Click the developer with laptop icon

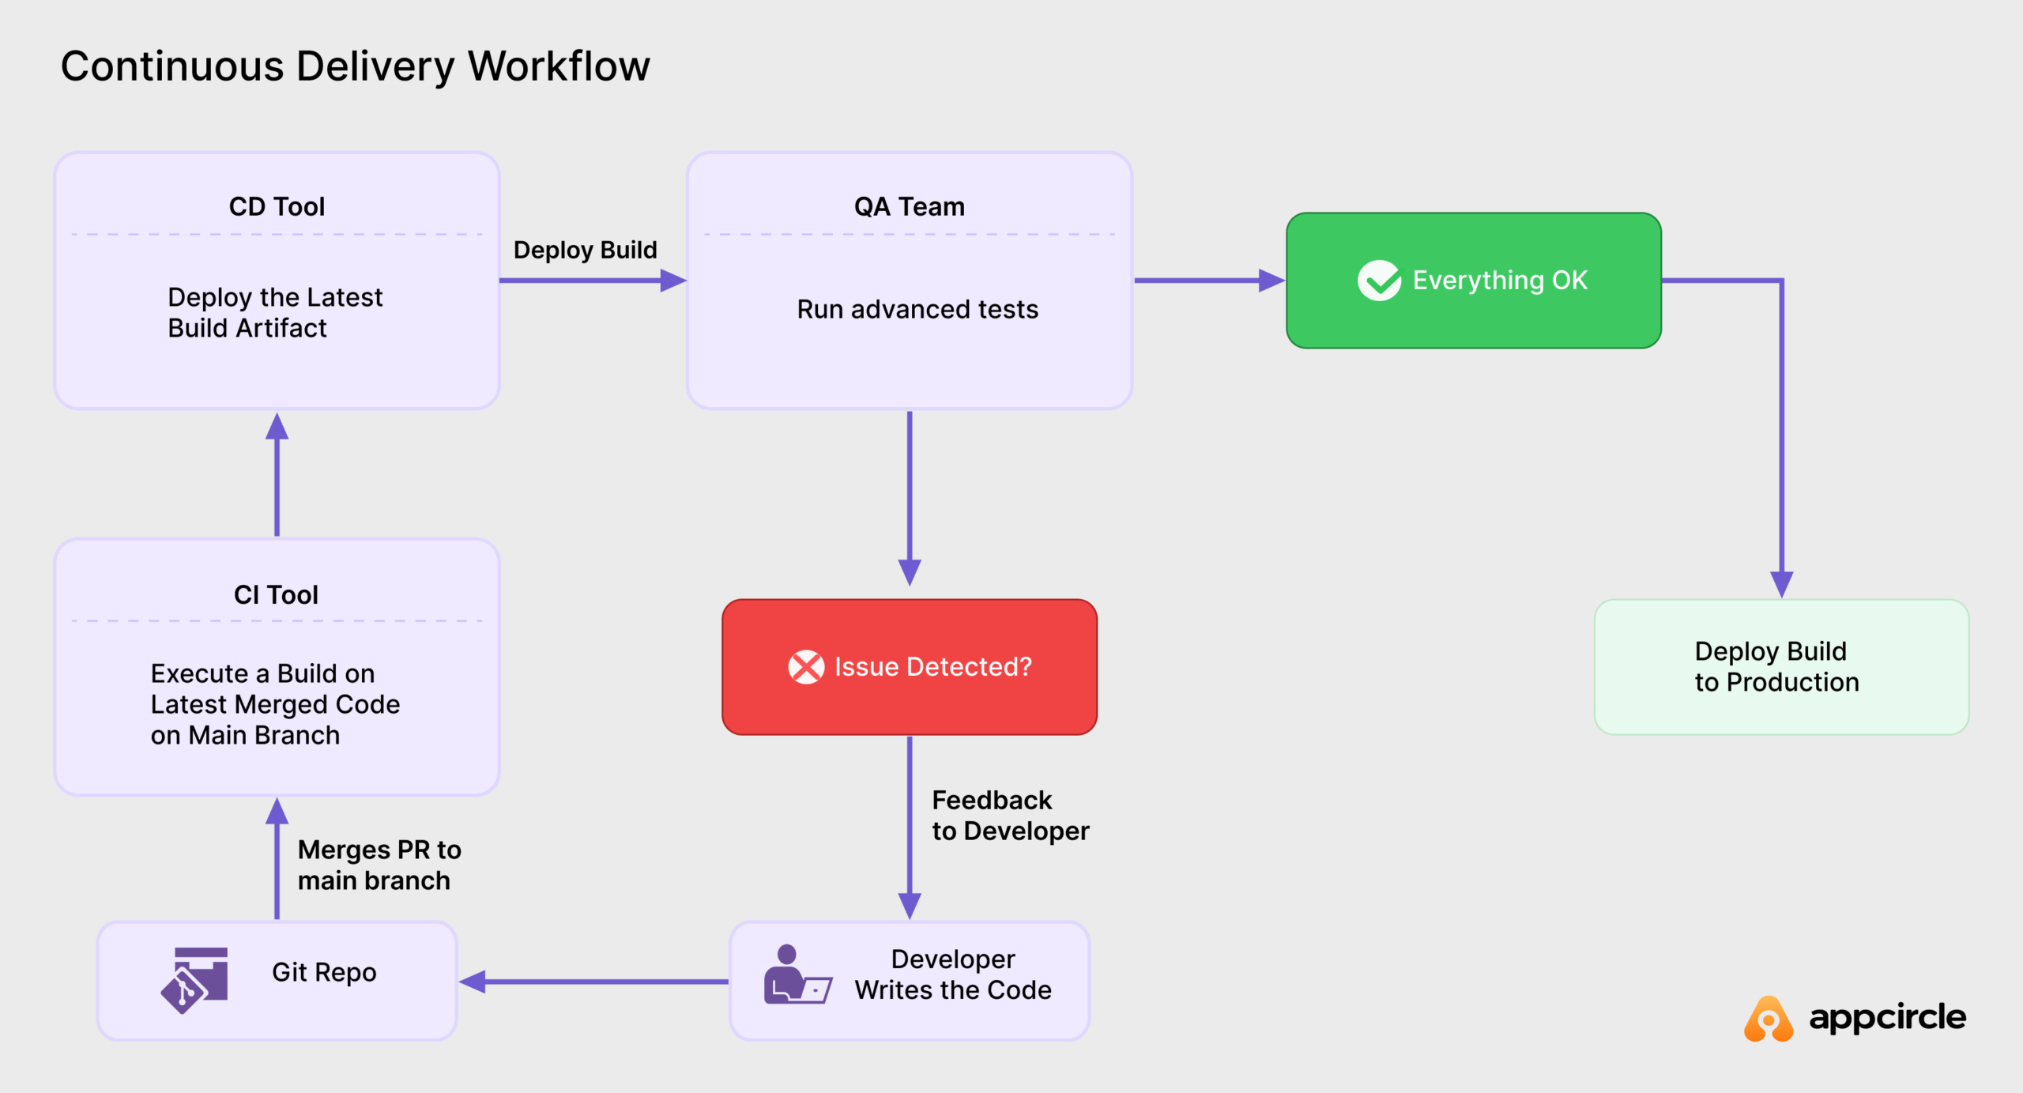tap(797, 974)
